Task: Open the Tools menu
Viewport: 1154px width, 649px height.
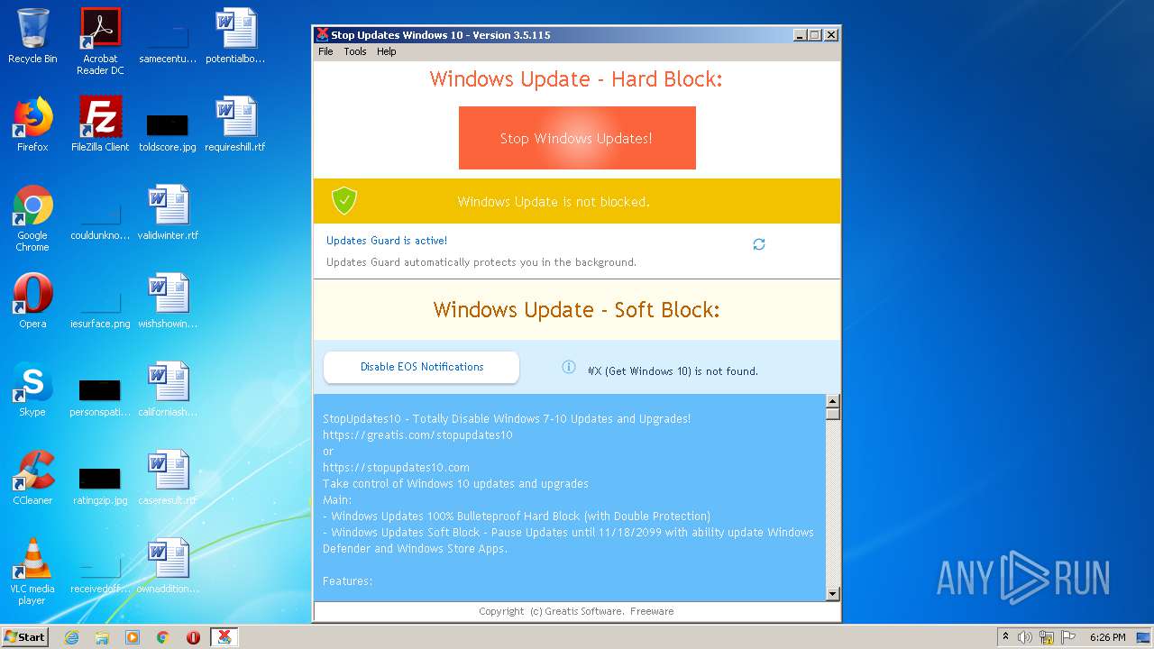Action: pos(355,51)
